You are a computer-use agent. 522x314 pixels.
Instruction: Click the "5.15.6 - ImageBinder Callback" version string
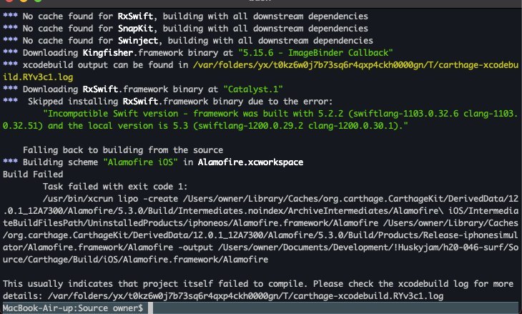click(315, 53)
